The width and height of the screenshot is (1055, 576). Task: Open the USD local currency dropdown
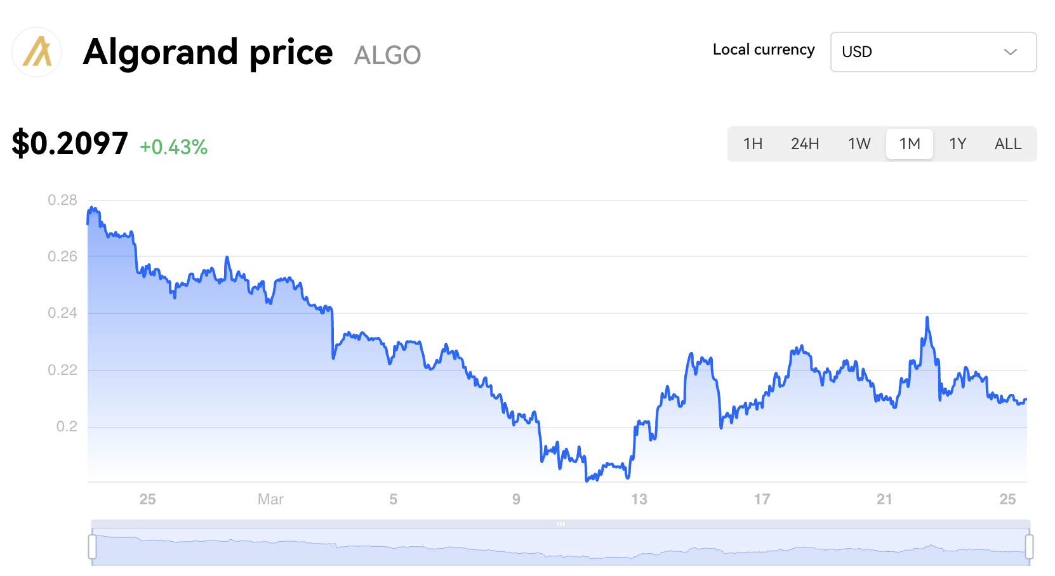[x=932, y=52]
